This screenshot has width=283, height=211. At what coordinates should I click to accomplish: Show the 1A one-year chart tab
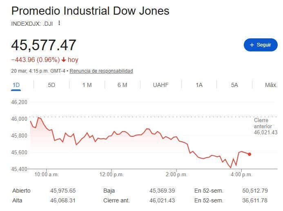pyautogui.click(x=199, y=85)
